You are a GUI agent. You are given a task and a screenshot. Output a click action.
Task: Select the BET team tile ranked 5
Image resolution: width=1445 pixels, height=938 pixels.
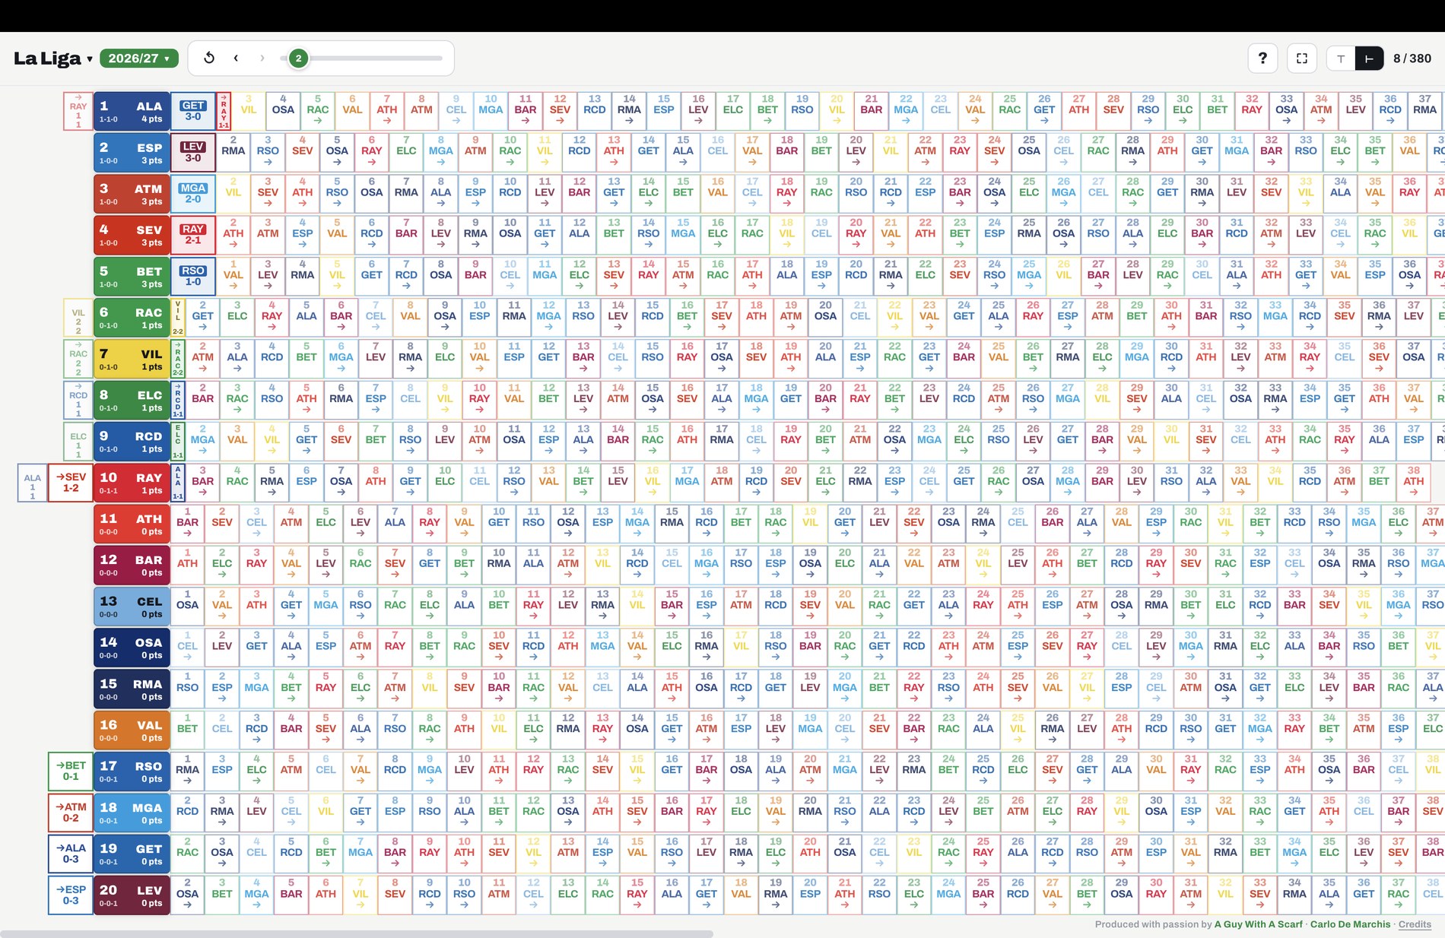click(132, 277)
